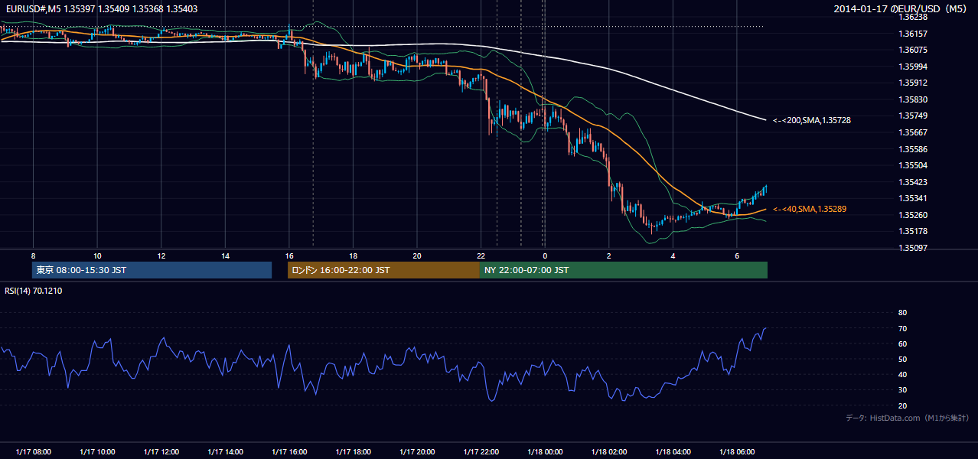Click the 1/17 20:00 time axis label

click(416, 452)
